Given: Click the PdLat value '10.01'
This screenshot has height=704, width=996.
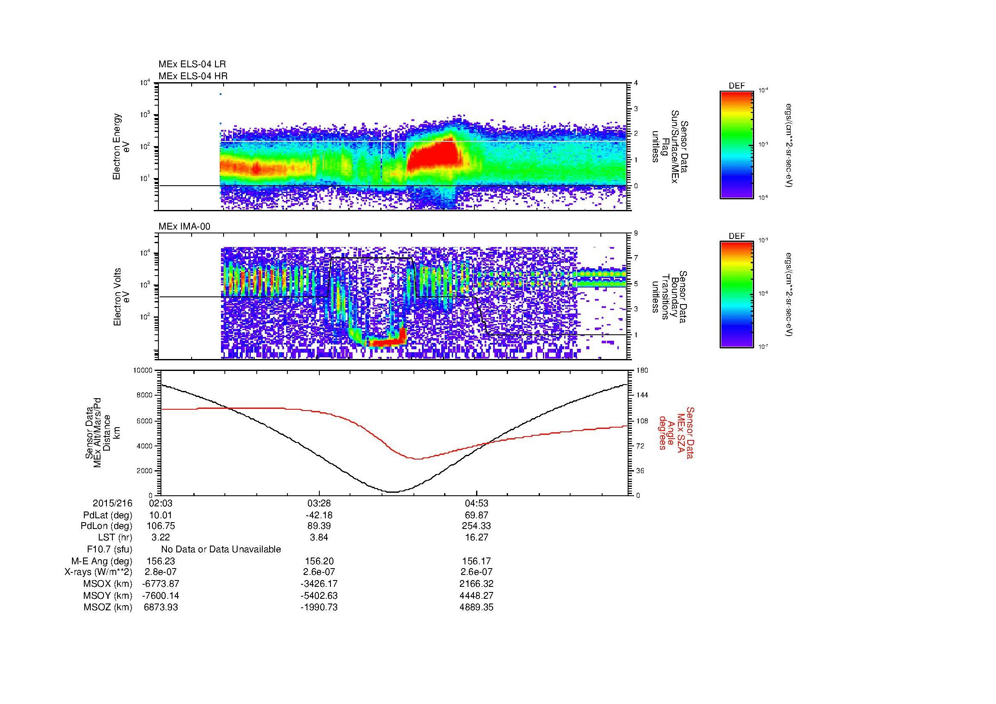Looking at the screenshot, I should tap(161, 515).
